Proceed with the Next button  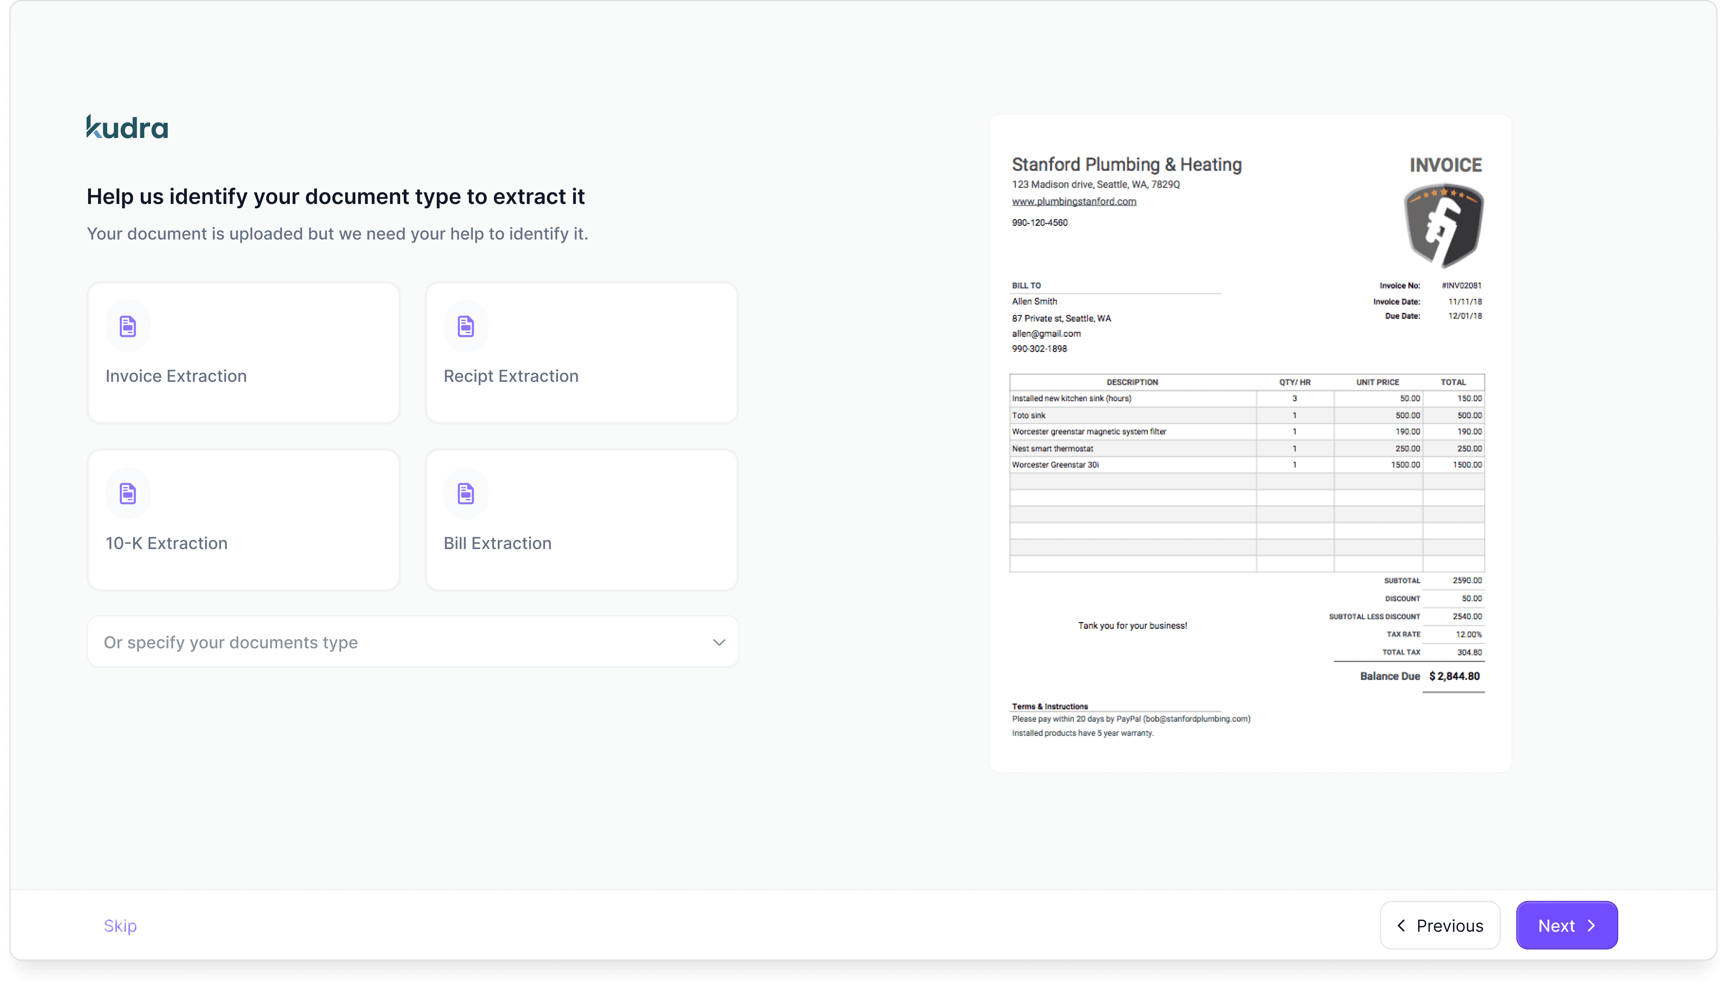coord(1566,925)
